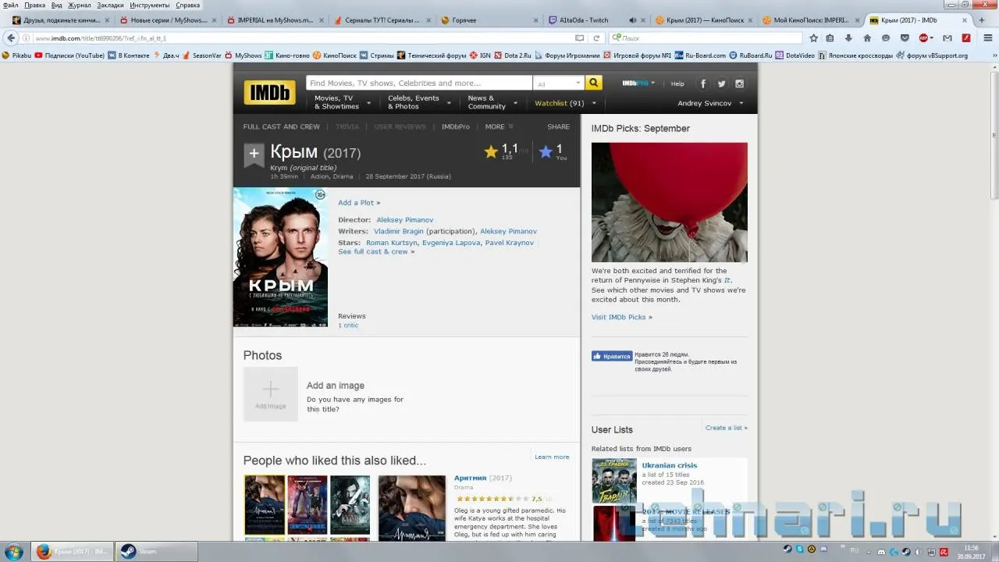
Task: Expand the MORE menu on title bar
Action: pyautogui.click(x=499, y=126)
